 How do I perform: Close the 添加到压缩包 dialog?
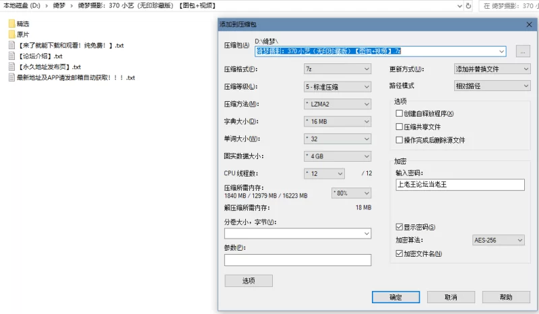[x=529, y=24]
